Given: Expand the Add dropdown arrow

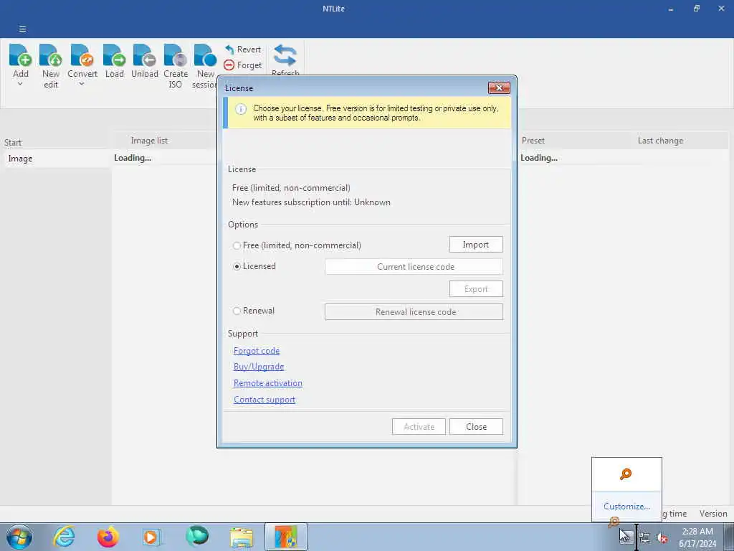Looking at the screenshot, I should click(x=20, y=84).
